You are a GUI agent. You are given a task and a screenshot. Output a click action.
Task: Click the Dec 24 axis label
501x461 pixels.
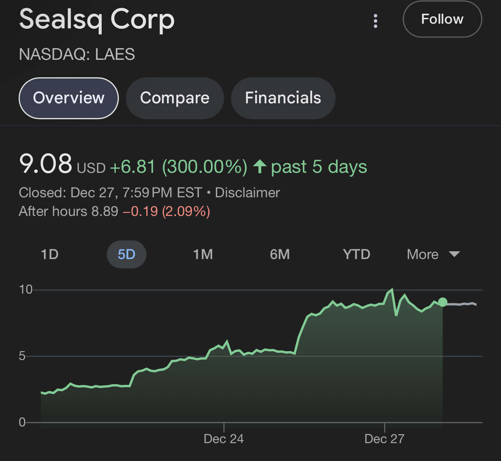point(223,439)
